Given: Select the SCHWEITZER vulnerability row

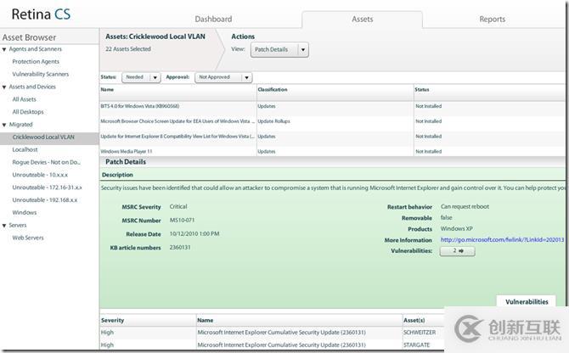Looking at the screenshot, I should click(272, 333).
